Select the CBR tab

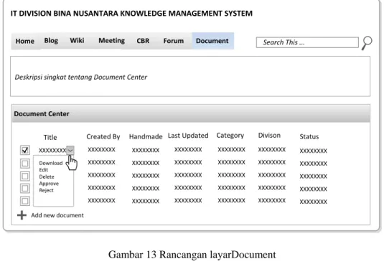point(143,41)
